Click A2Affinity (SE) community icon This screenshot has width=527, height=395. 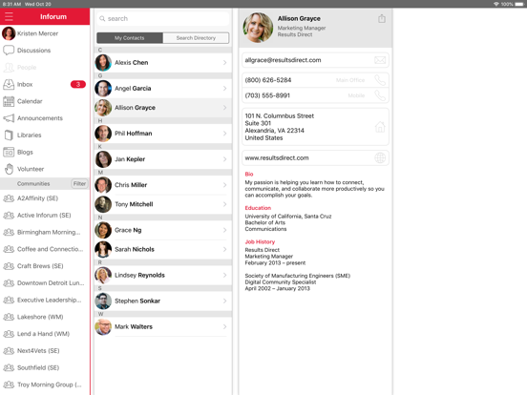[9, 198]
